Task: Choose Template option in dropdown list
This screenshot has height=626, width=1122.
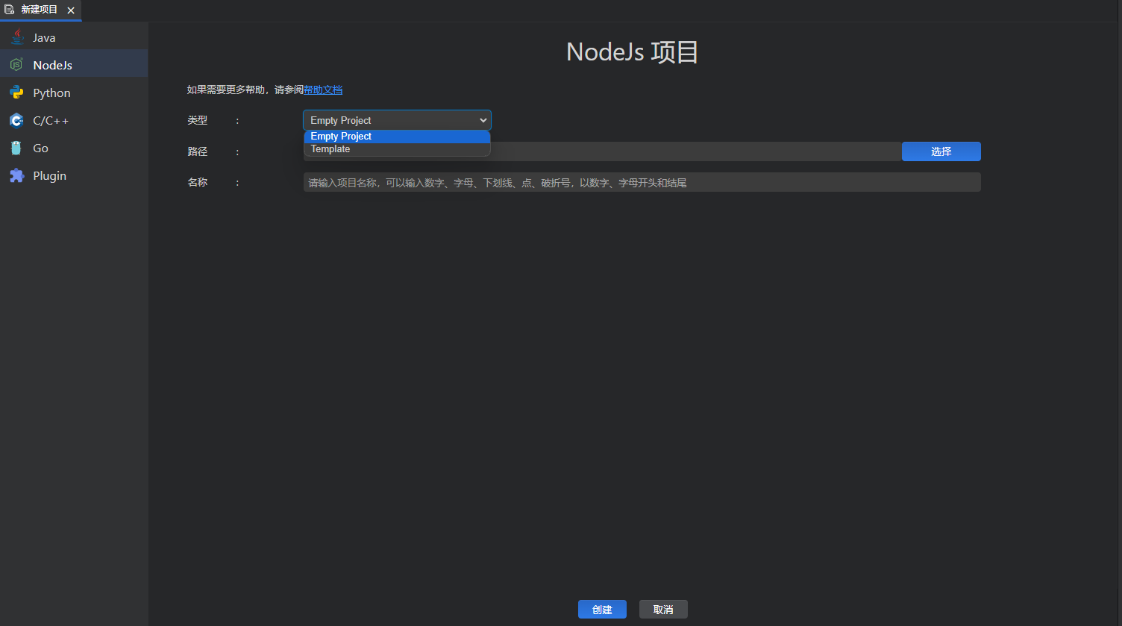Action: [397, 149]
